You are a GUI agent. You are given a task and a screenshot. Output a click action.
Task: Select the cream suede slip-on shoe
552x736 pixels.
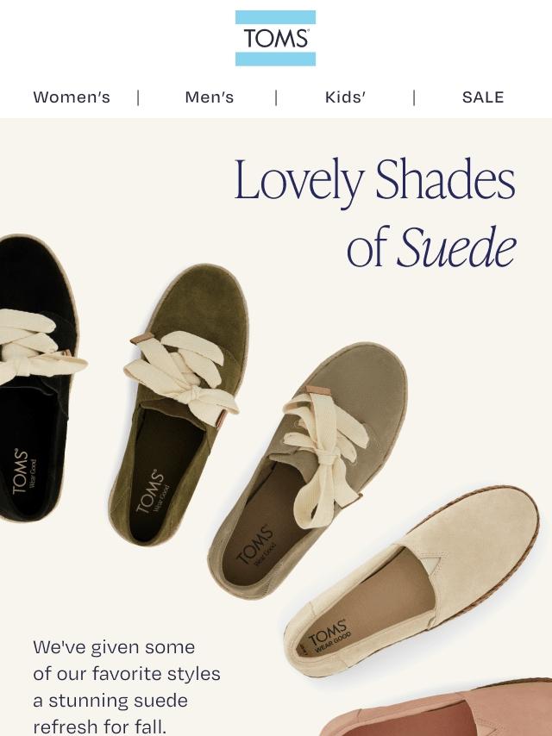(x=411, y=582)
